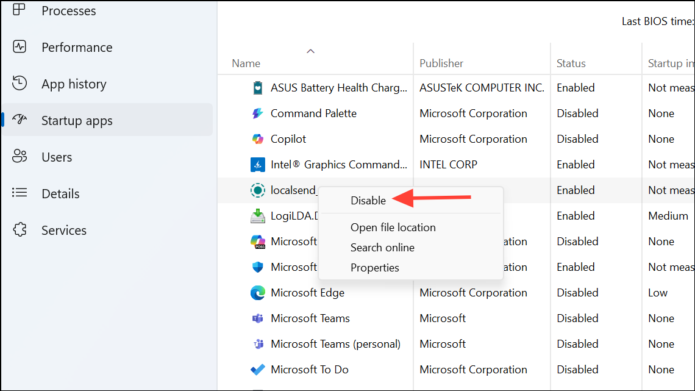Choose Disable from the context menu
The height and width of the screenshot is (391, 695).
pyautogui.click(x=368, y=200)
